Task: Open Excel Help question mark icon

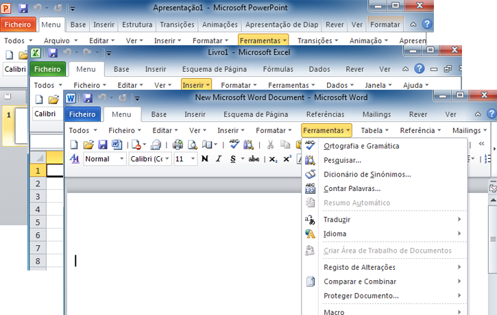Action: click(420, 68)
